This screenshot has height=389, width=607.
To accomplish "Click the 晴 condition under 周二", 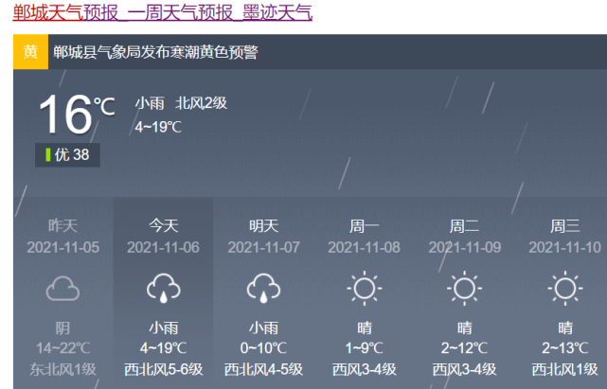I will click(x=464, y=327).
